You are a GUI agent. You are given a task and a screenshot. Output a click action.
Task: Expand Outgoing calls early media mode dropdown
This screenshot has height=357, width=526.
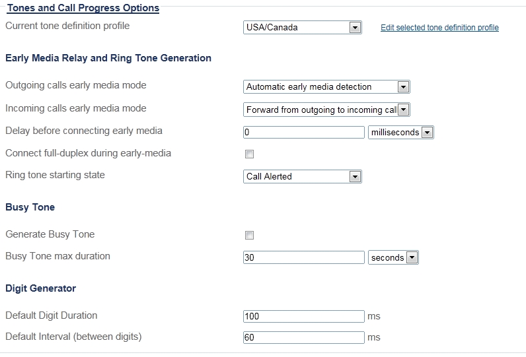[326, 86]
